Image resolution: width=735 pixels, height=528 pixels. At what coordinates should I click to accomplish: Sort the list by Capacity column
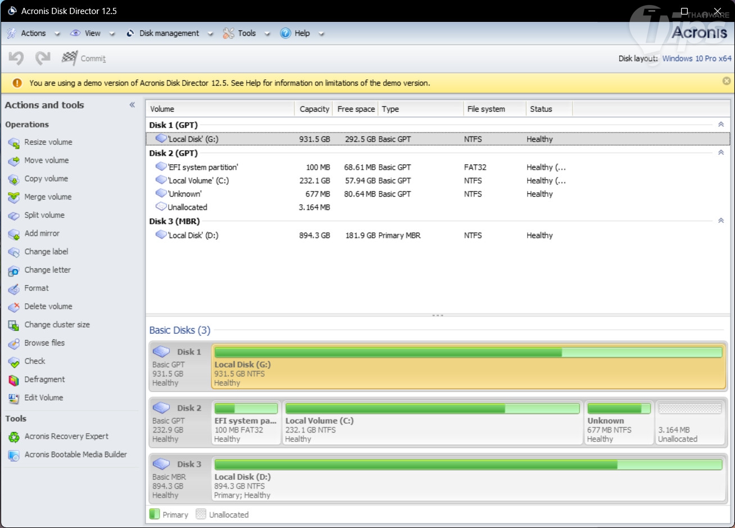point(314,109)
